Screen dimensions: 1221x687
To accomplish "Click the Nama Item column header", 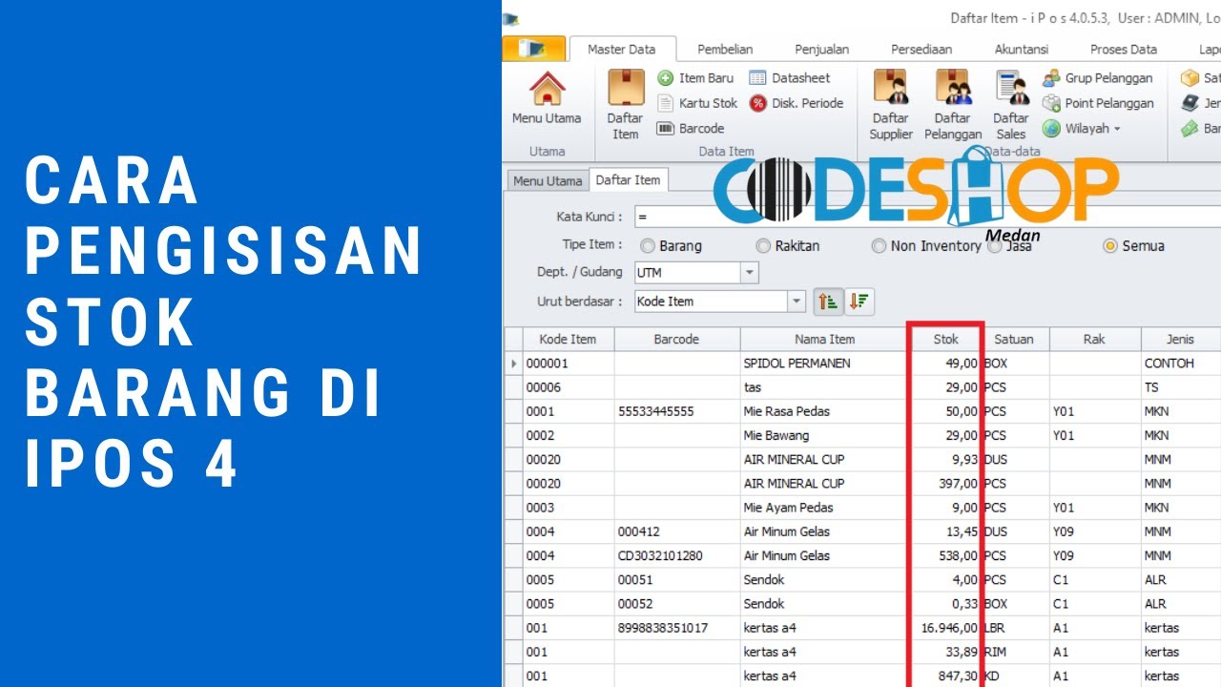I will point(824,339).
